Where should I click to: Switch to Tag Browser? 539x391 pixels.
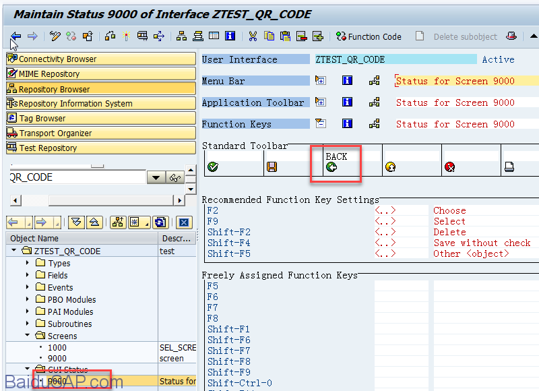[x=101, y=119]
